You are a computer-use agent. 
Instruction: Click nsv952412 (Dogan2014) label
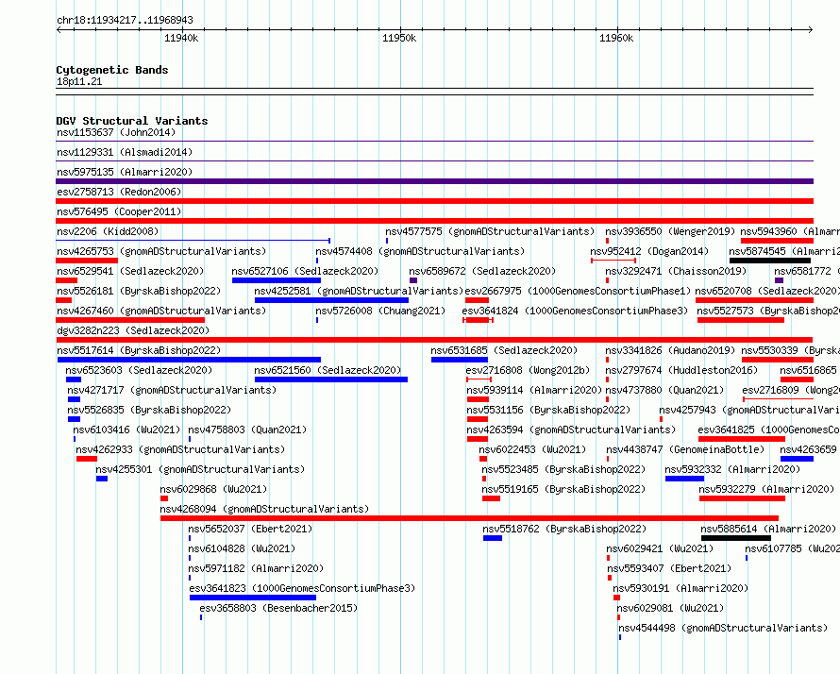click(x=649, y=251)
